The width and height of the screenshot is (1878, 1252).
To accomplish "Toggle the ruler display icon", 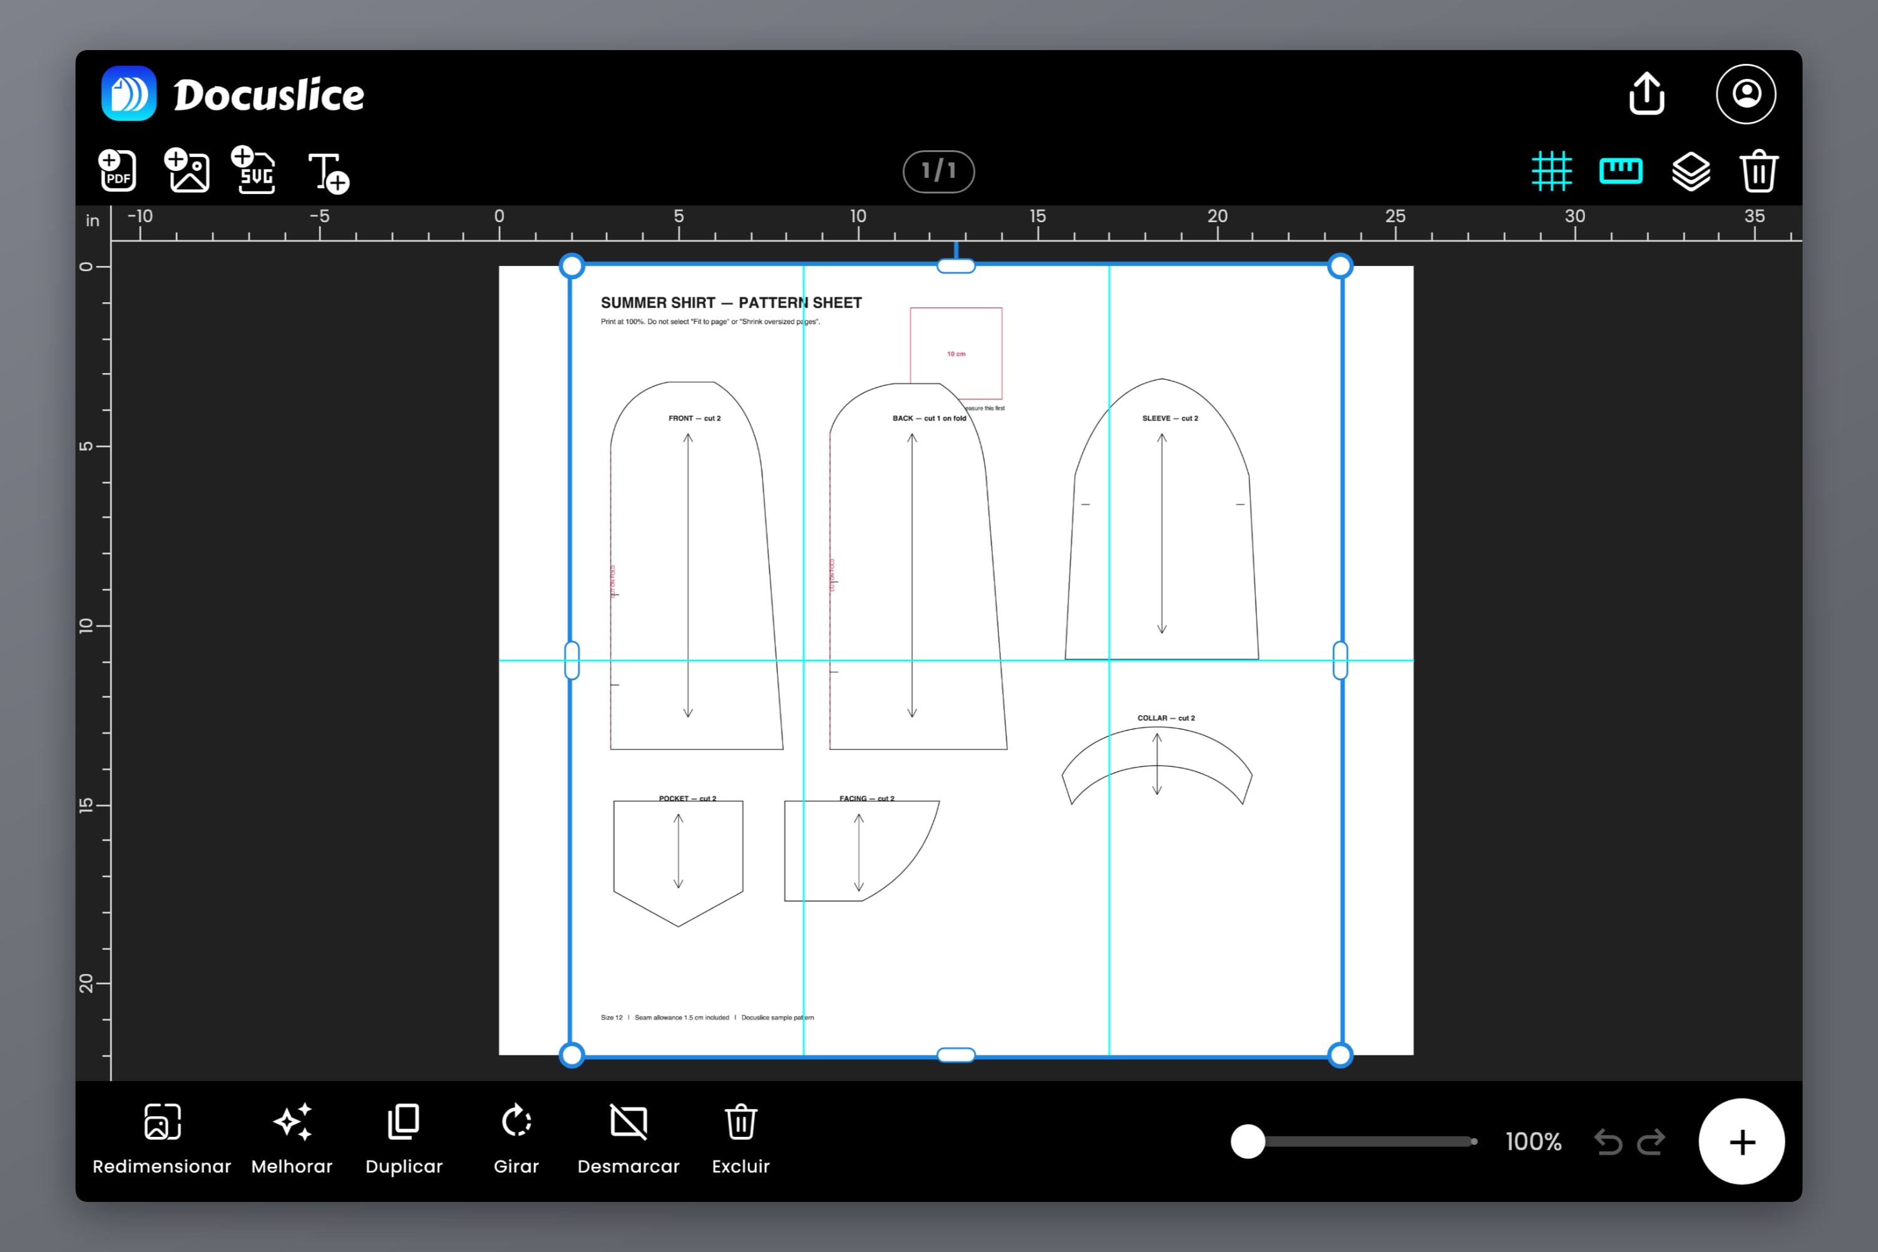I will [1621, 171].
